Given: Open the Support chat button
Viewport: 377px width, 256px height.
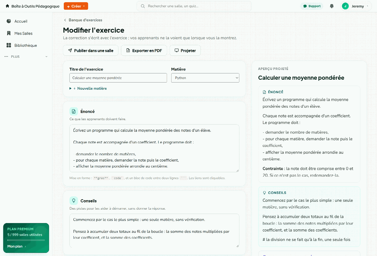Looking at the screenshot, I should [x=312, y=6].
